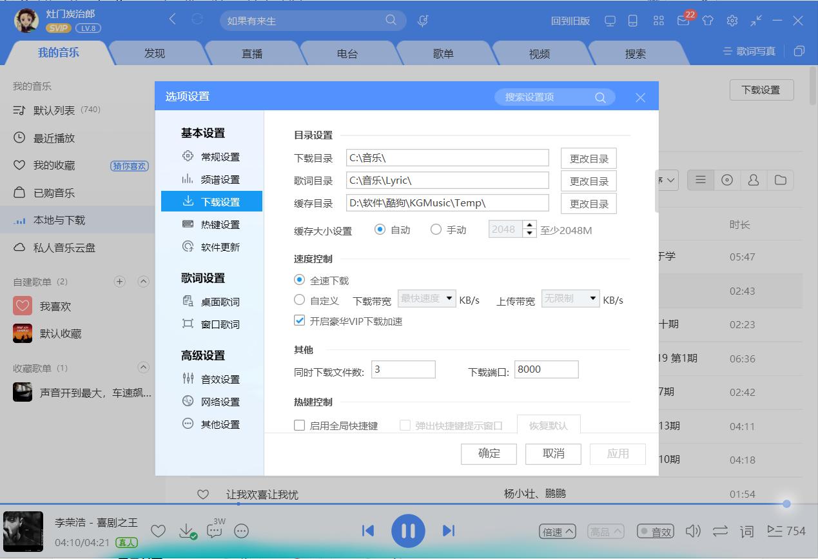Enable 手动 manual cache size option
818x559 pixels.
tap(436, 229)
